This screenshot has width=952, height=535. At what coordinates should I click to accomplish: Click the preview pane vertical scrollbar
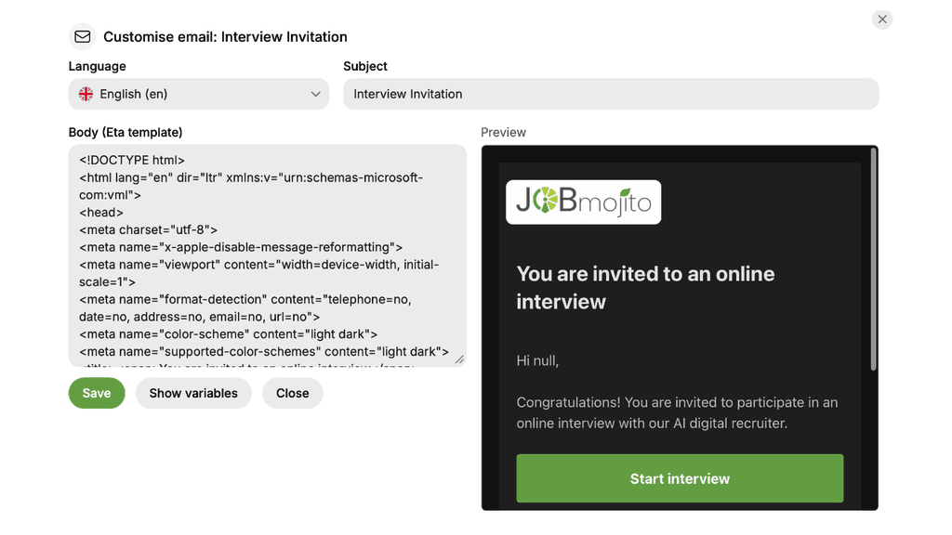[x=873, y=259]
